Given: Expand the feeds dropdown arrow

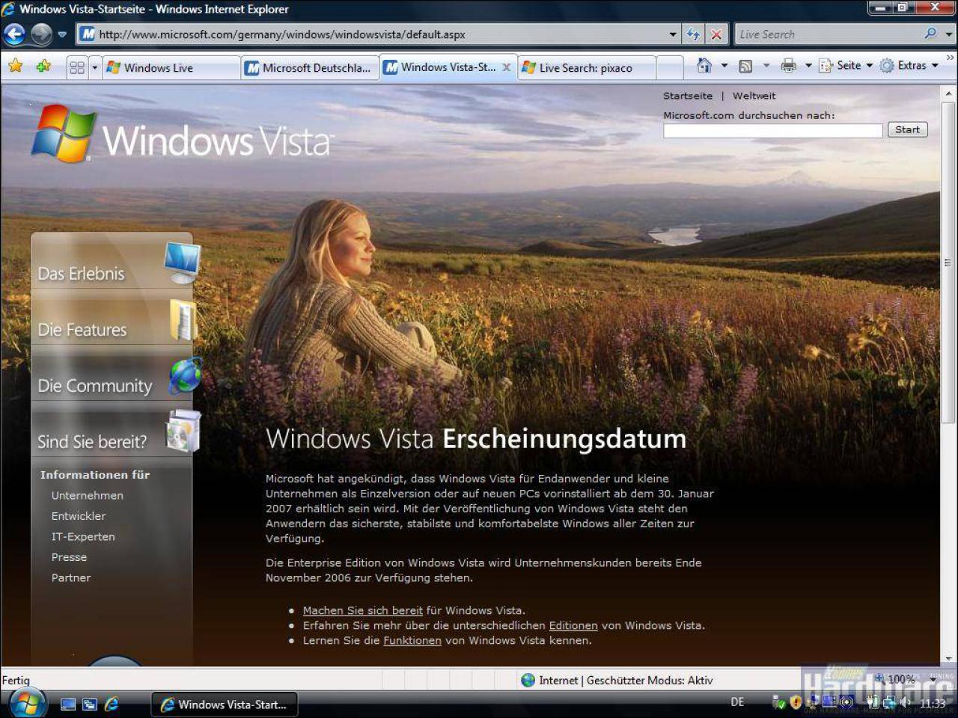Looking at the screenshot, I should [x=766, y=66].
